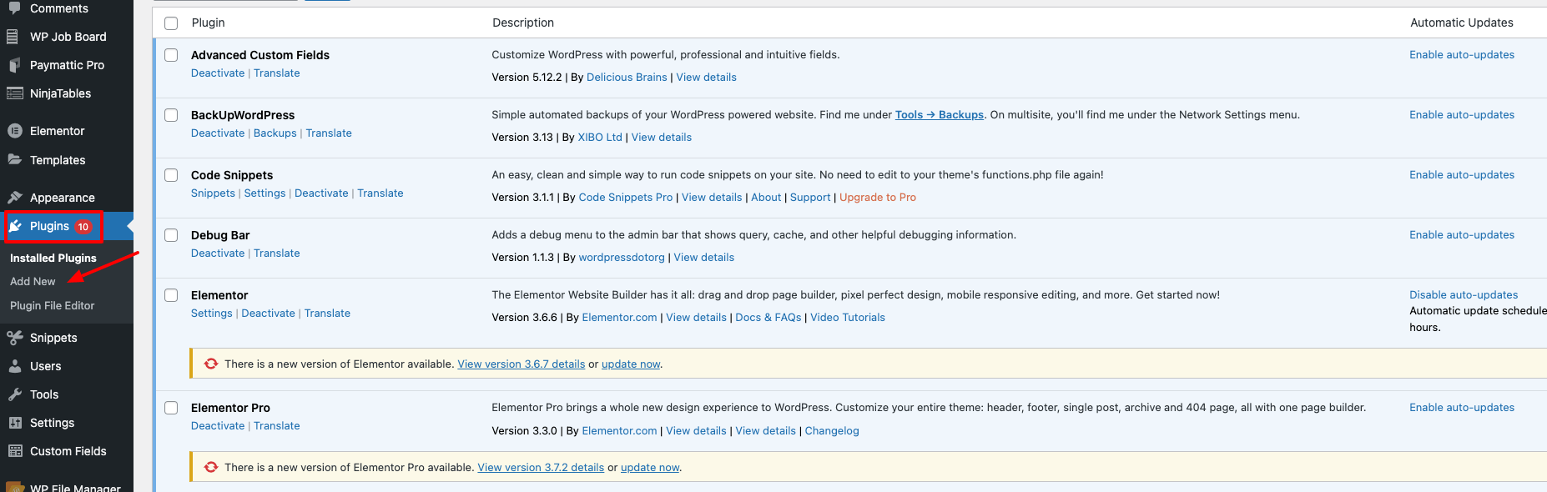Click the Comments speech bubble icon
Image resolution: width=1547 pixels, height=492 pixels.
(x=14, y=8)
